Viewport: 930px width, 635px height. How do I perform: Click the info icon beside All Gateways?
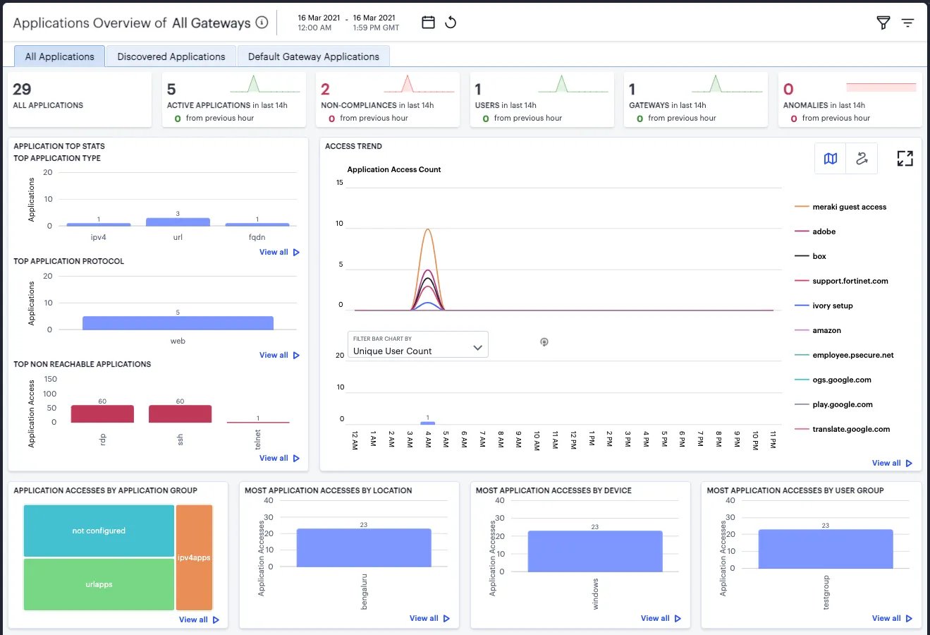coord(262,23)
